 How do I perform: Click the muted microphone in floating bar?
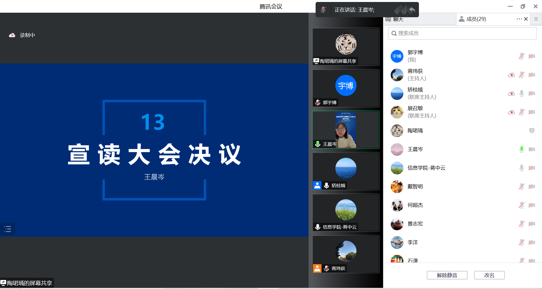click(x=323, y=10)
